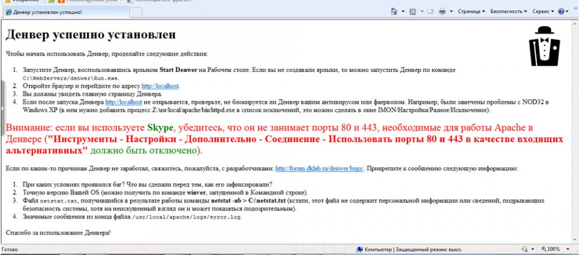Open the forum.dklab.ru/denwer/bugs/ link
Image resolution: width=580 pixels, height=255 pixels.
pos(320,169)
